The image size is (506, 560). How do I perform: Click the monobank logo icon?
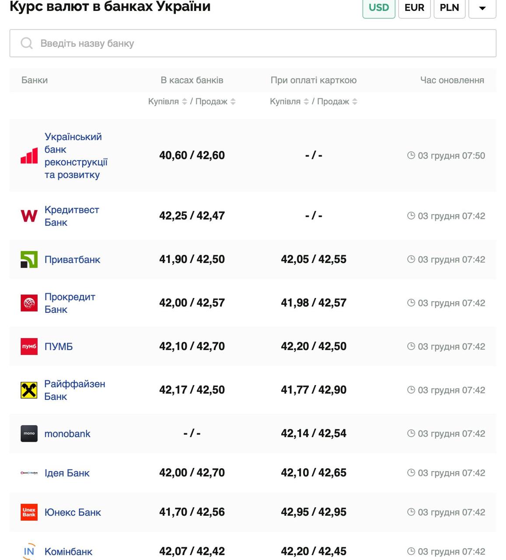(29, 434)
